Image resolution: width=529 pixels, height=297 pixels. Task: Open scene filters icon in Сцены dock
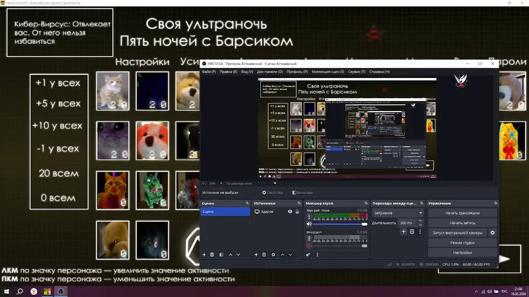coord(222,255)
